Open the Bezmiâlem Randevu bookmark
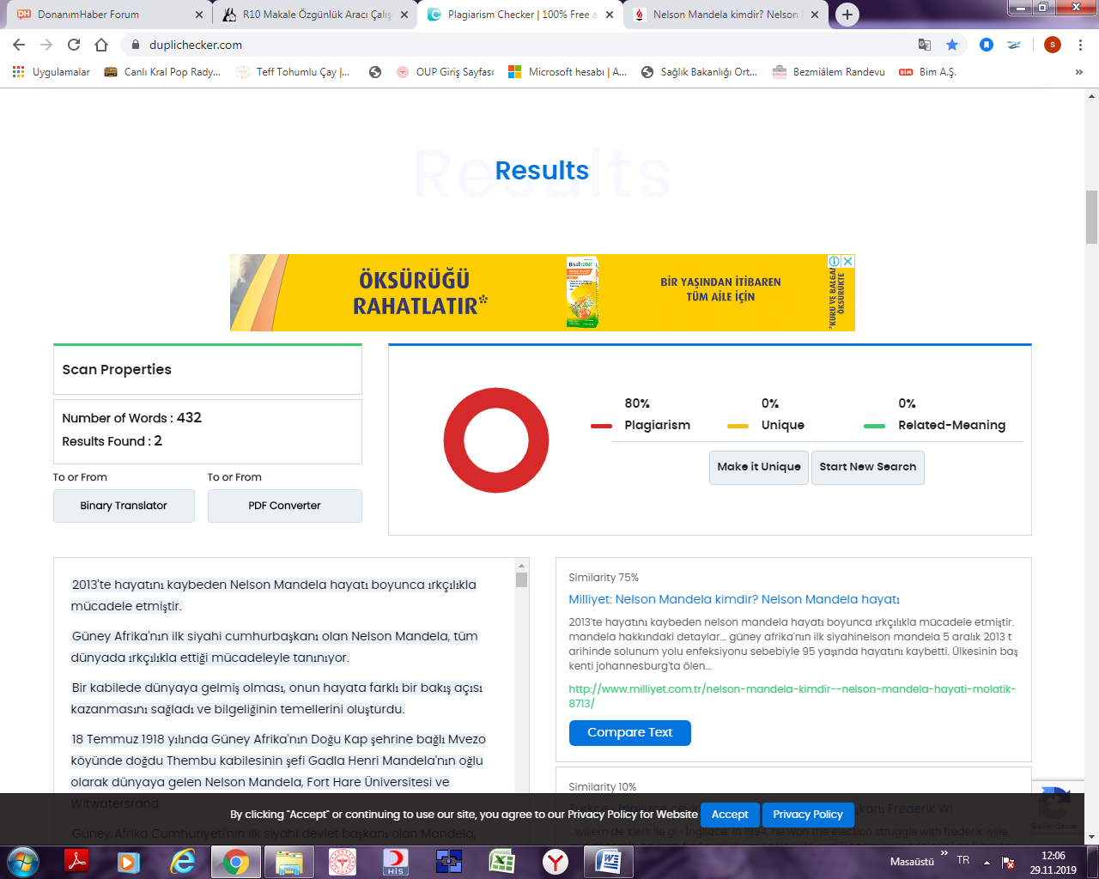1099x879 pixels. (x=829, y=72)
